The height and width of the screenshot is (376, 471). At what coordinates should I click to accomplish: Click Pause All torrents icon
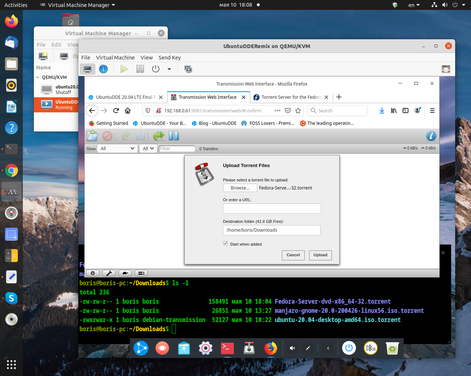click(x=174, y=136)
